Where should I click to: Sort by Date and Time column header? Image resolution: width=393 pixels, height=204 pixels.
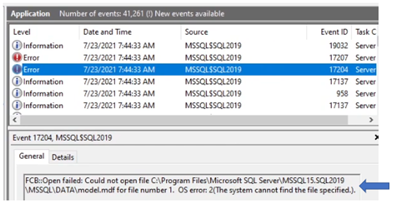[x=107, y=32]
